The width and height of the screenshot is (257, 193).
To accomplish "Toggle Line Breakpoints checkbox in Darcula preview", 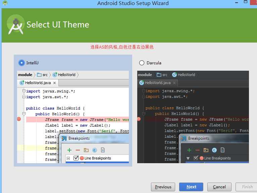I will click(196, 158).
